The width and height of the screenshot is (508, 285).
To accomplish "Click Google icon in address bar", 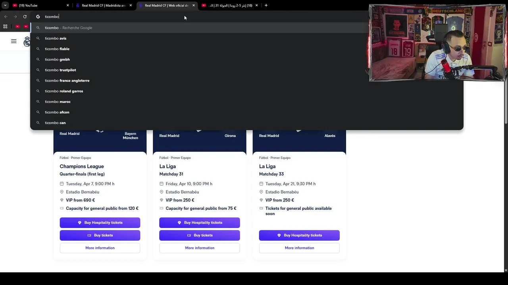I will click(x=38, y=17).
